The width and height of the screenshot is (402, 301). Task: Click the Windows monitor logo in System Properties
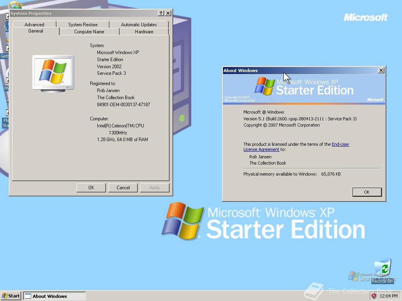(53, 73)
